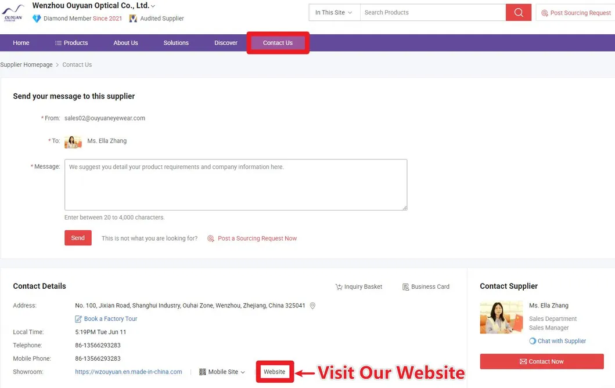Click target icon beside Post a Sourcing Request Now
This screenshot has width=615, height=388.
pos(211,238)
